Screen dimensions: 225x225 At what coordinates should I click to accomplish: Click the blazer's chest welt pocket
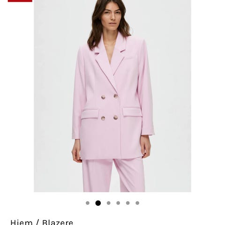(129, 58)
